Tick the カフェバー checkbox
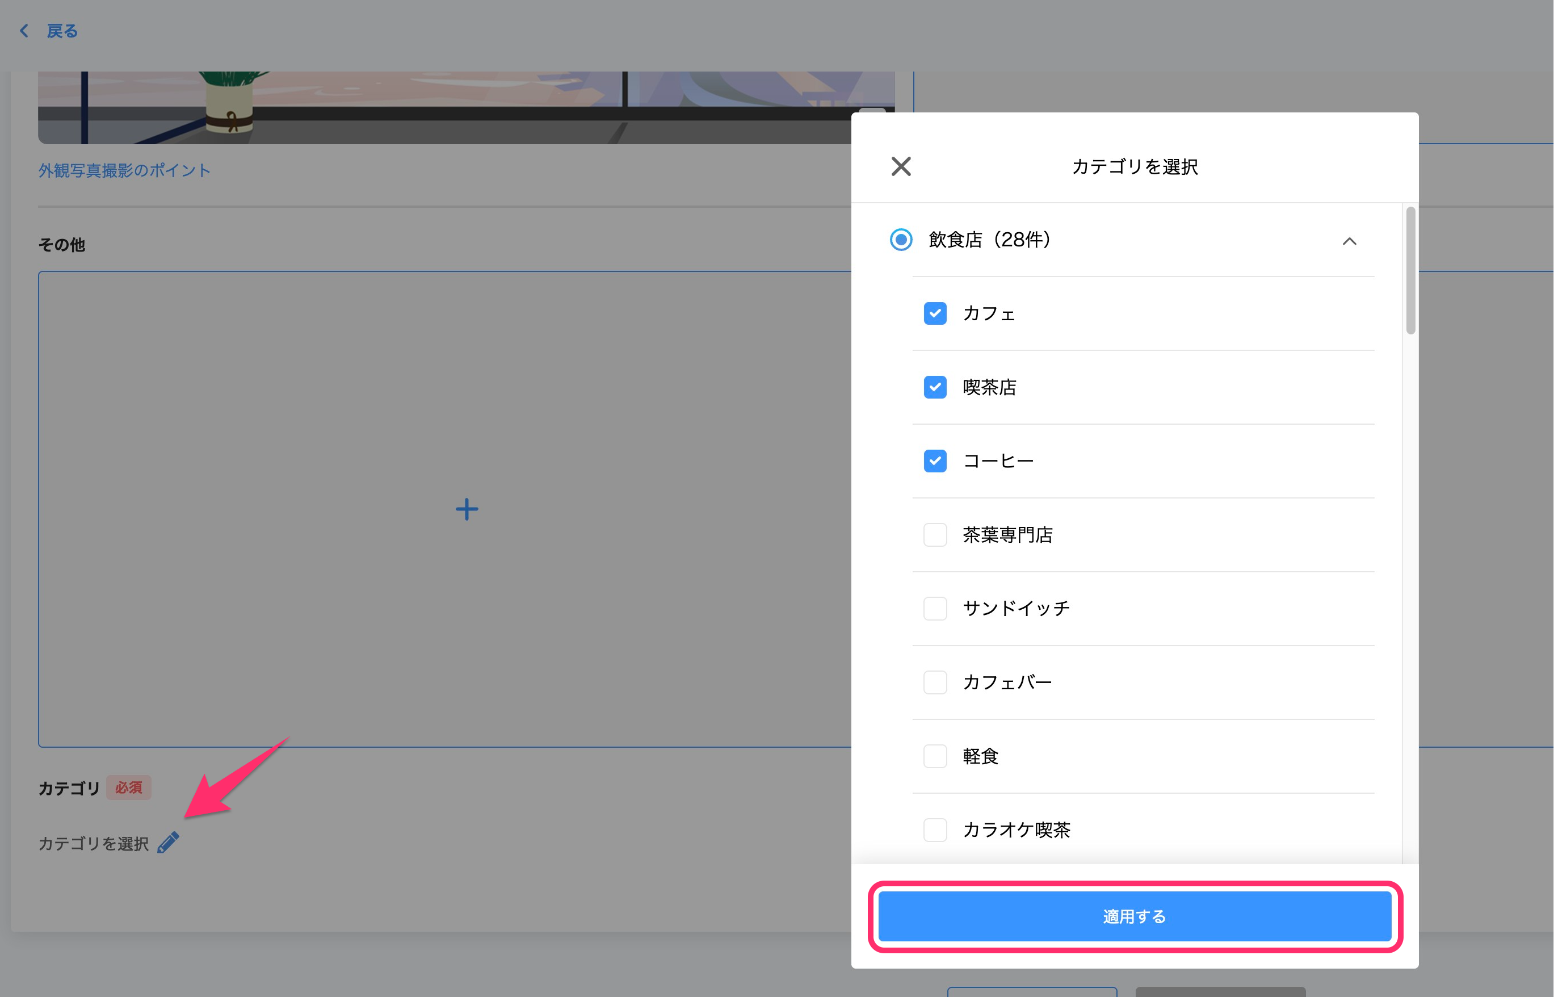The height and width of the screenshot is (997, 1554). tap(935, 682)
